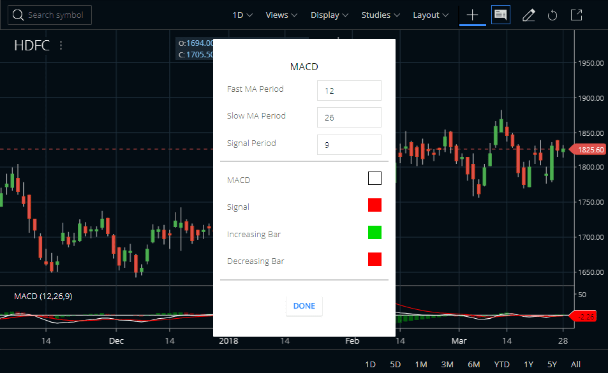Click the -2.26 MACD value tag
Image resolution: width=608 pixels, height=373 pixels.
click(x=583, y=317)
